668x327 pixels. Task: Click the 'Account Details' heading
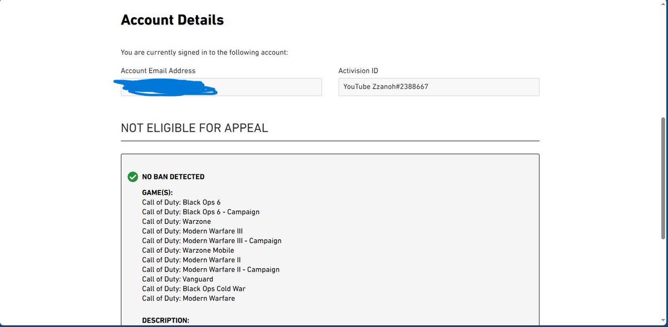pyautogui.click(x=172, y=20)
